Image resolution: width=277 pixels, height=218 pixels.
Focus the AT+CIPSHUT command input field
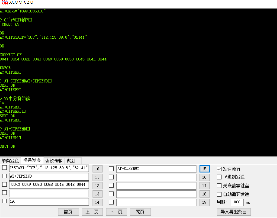(156, 169)
